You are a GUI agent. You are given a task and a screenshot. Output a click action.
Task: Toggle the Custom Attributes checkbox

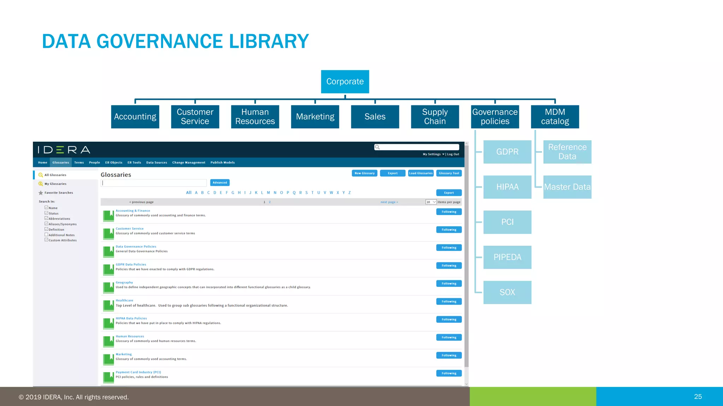click(x=46, y=240)
